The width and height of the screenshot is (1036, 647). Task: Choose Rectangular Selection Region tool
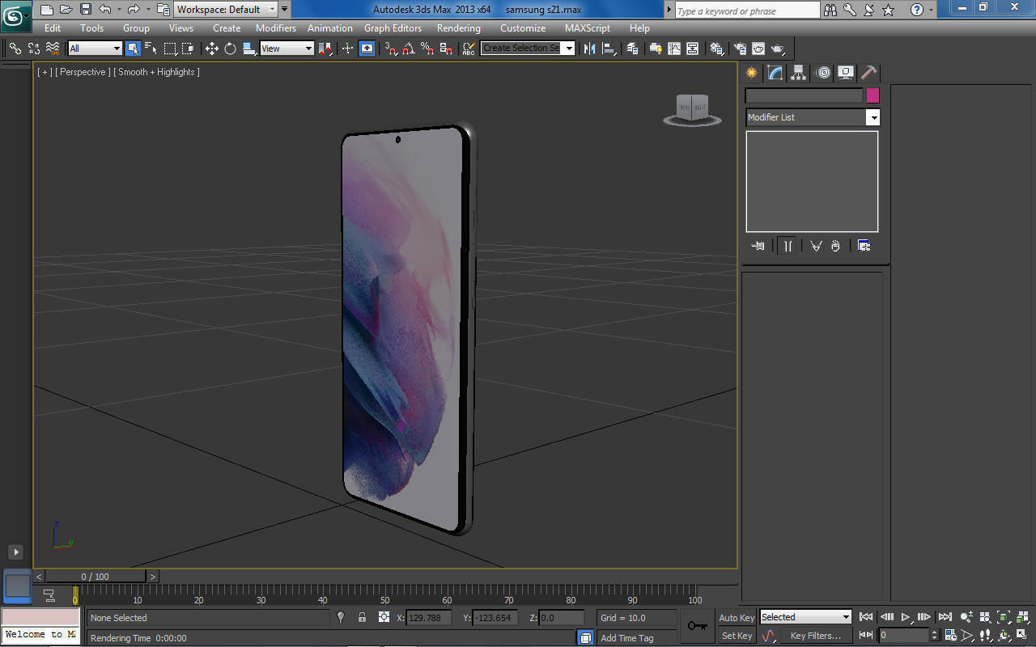coord(170,49)
